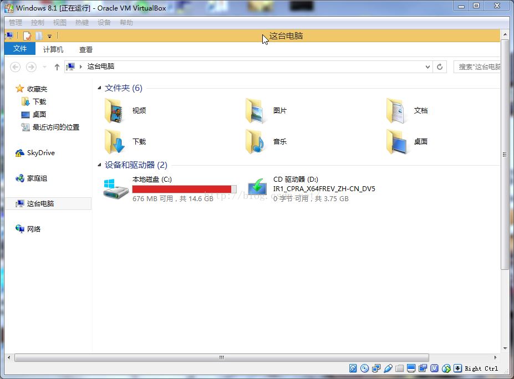Click the search 这台电脑 box

point(477,67)
